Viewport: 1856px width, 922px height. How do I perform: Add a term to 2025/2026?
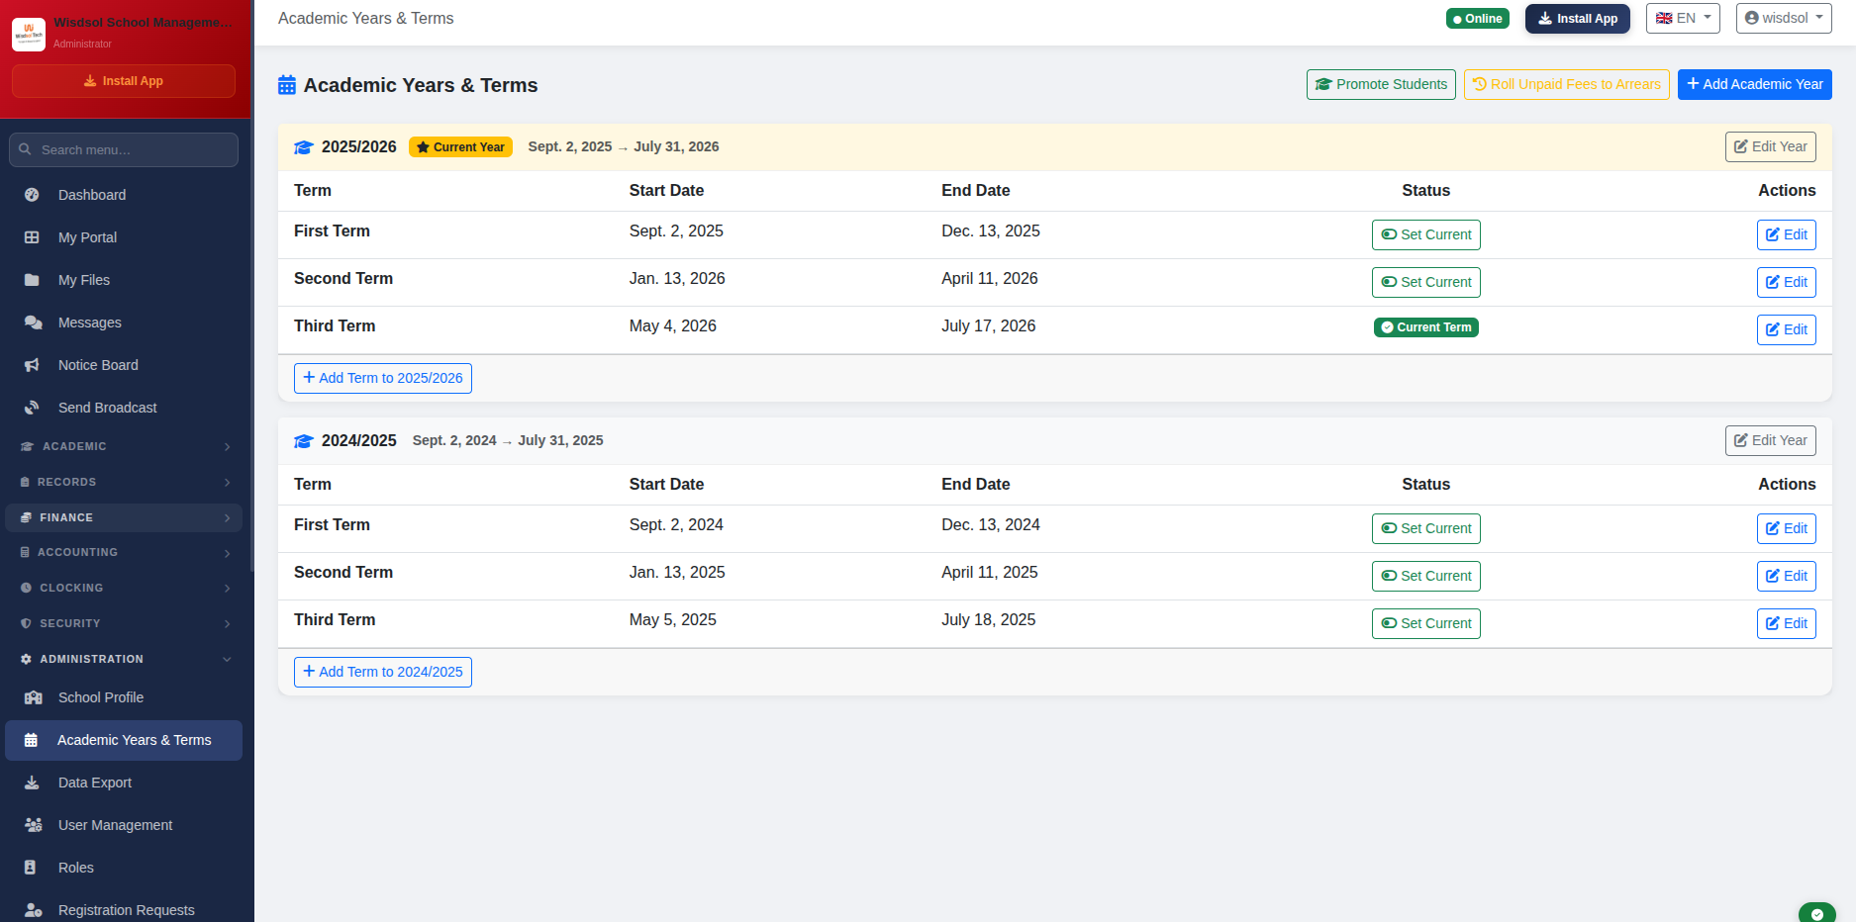point(383,378)
